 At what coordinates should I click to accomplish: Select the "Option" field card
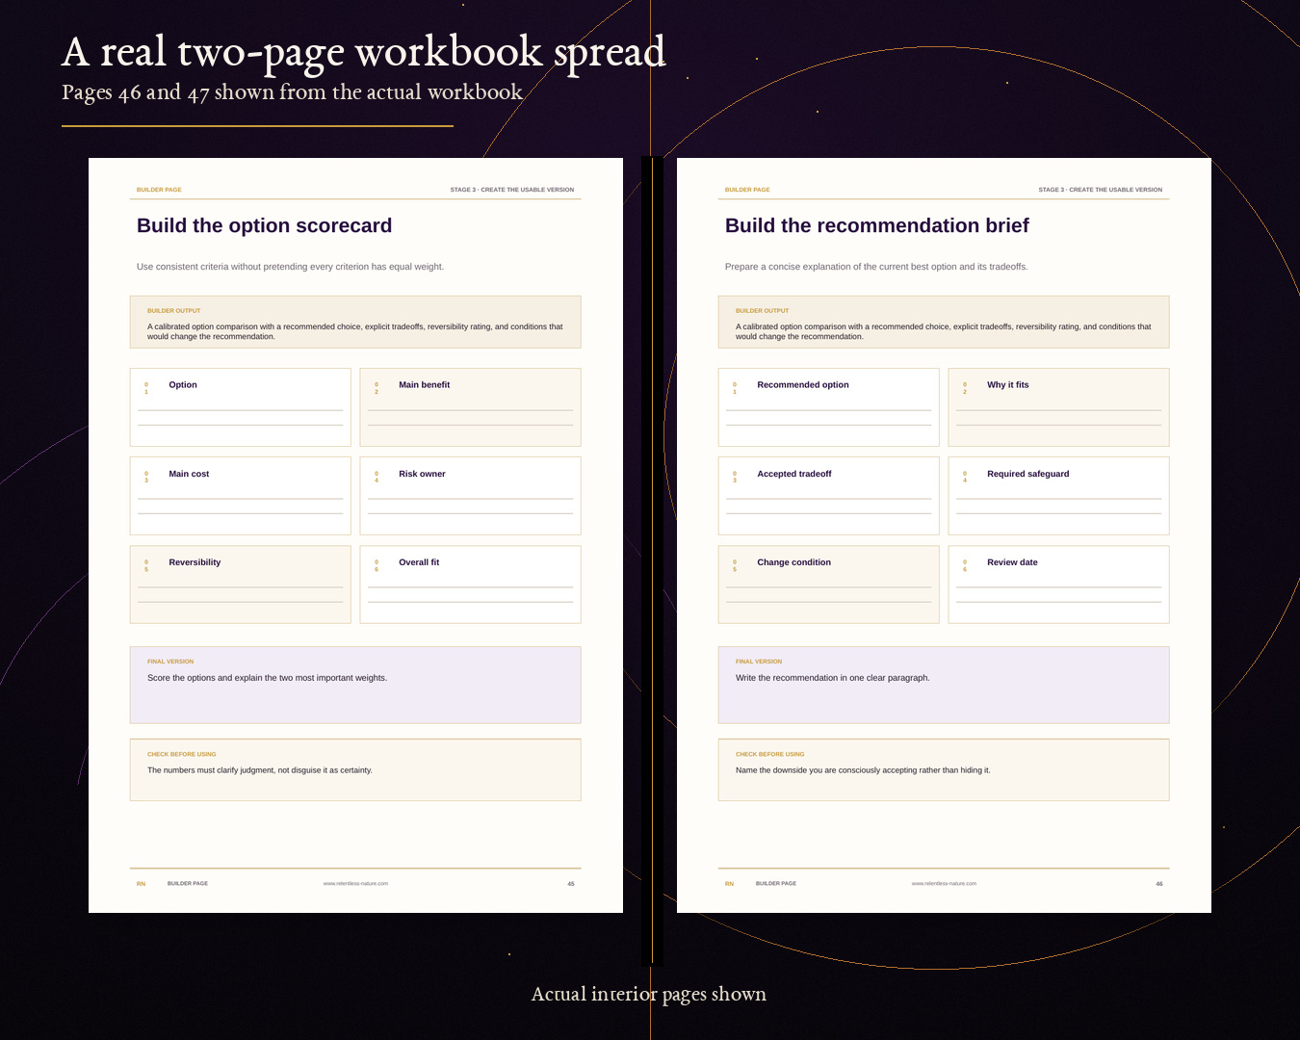241,407
